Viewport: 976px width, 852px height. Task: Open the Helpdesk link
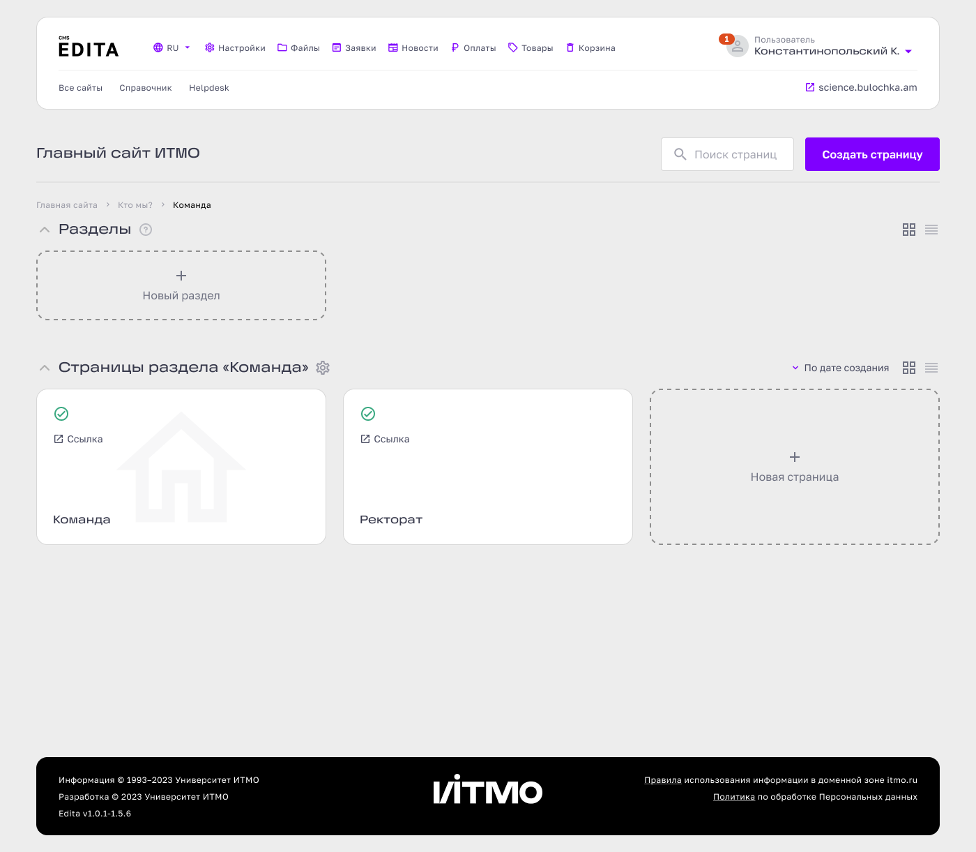click(209, 88)
